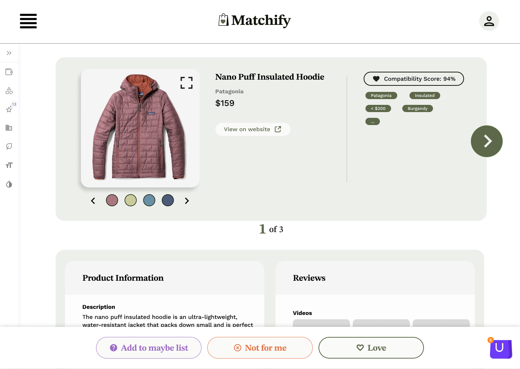This screenshot has width=520, height=369.
Task: Click the building icon in sidebar
Action: point(9,128)
